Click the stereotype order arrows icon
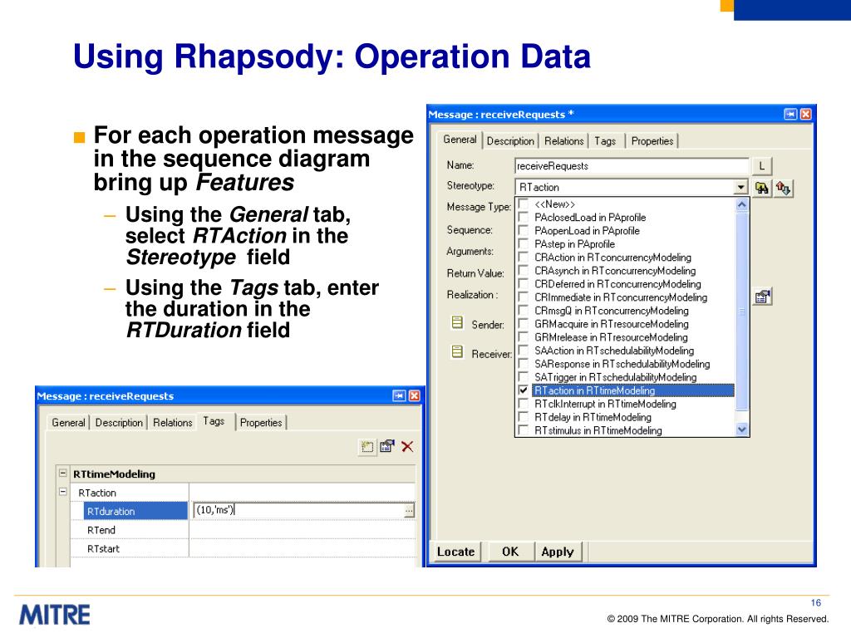851x638 pixels. [783, 188]
